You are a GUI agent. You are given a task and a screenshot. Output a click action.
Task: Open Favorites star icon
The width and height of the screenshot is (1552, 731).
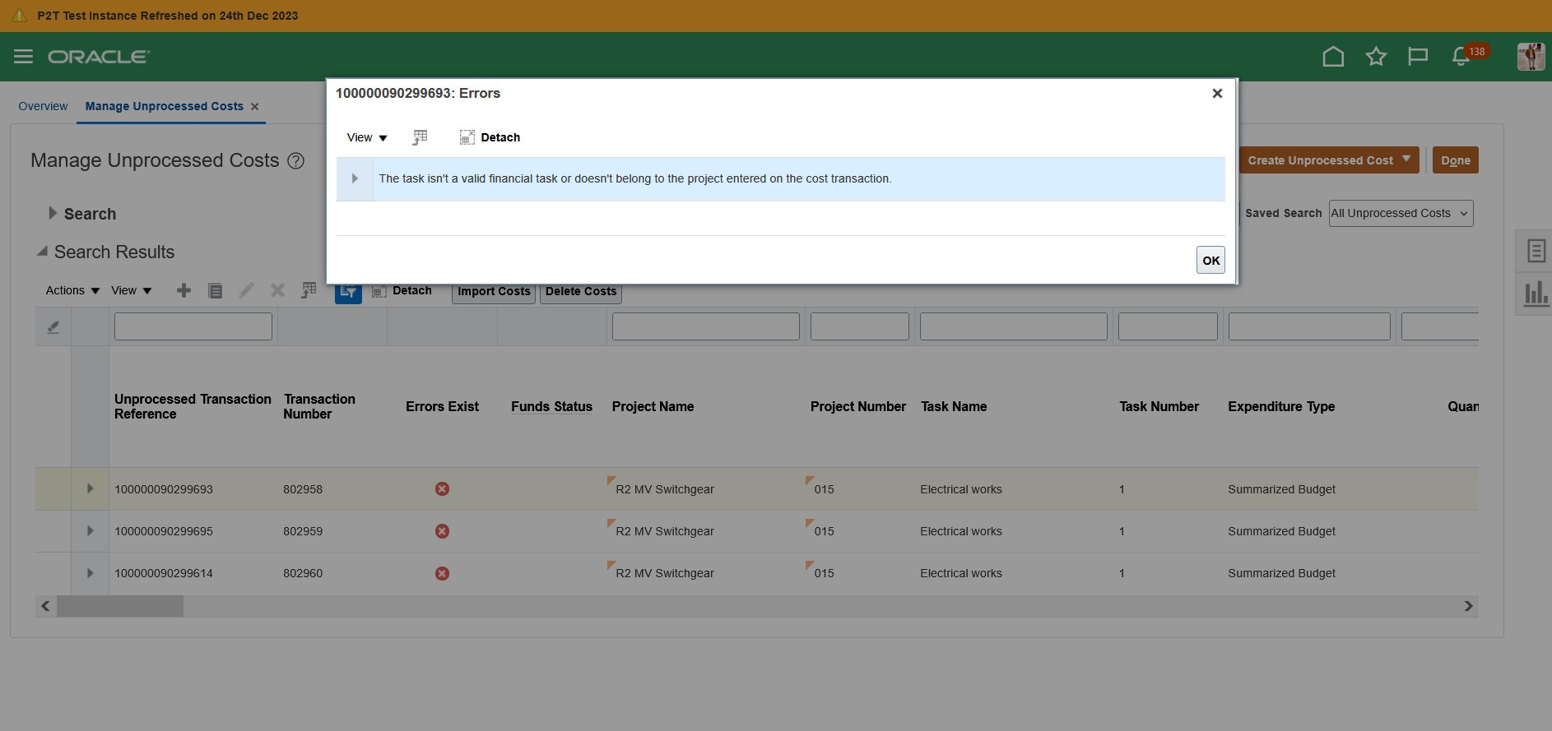(x=1376, y=57)
